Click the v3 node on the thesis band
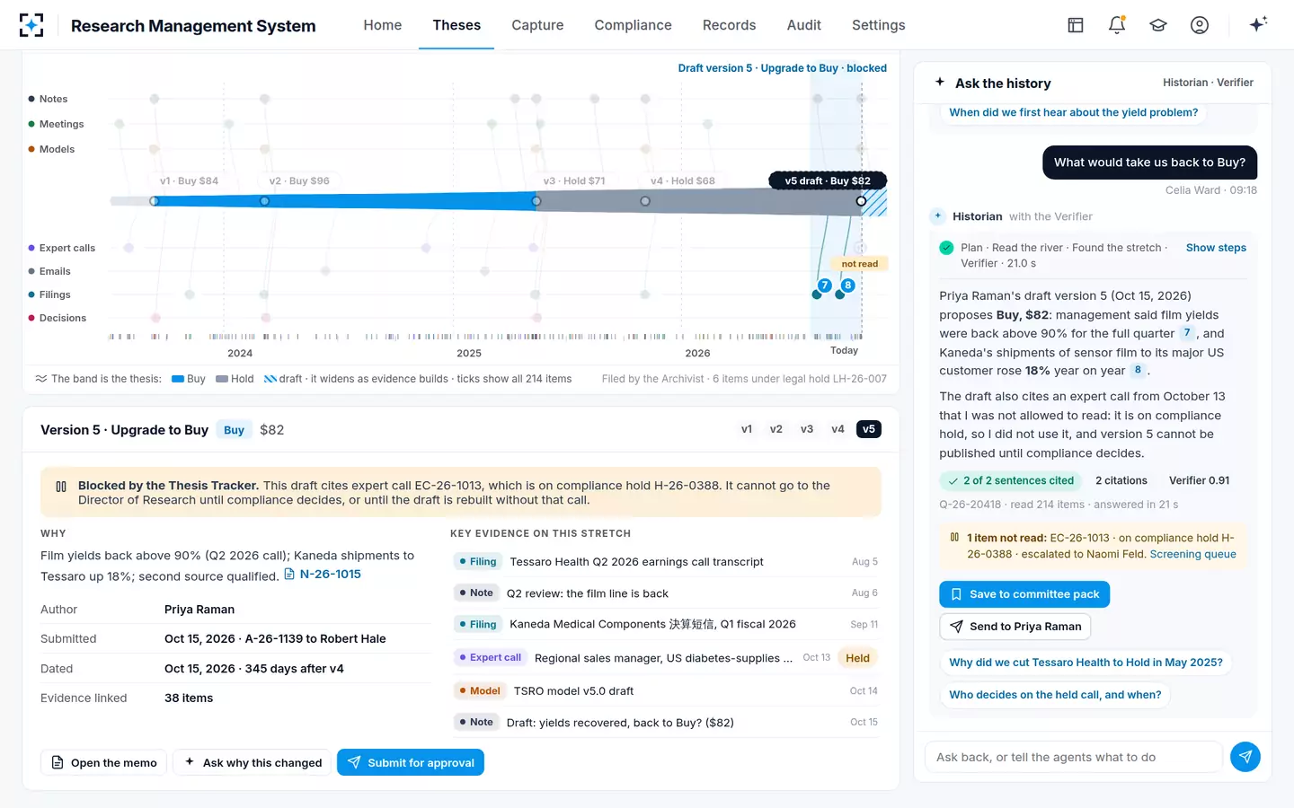The image size is (1294, 808). [536, 201]
